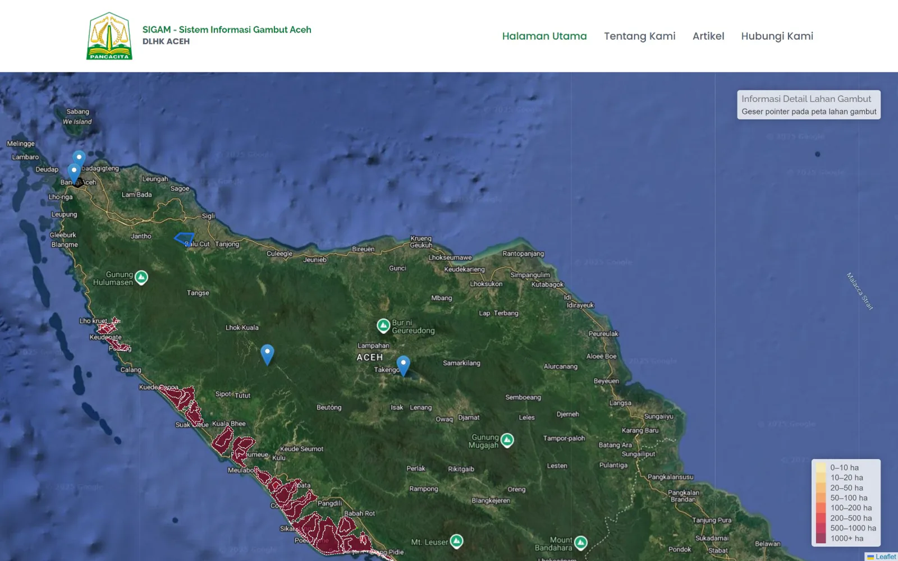Viewport: 898px width, 561px height.
Task: Open the Halaman Utama menu item
Action: 544,36
